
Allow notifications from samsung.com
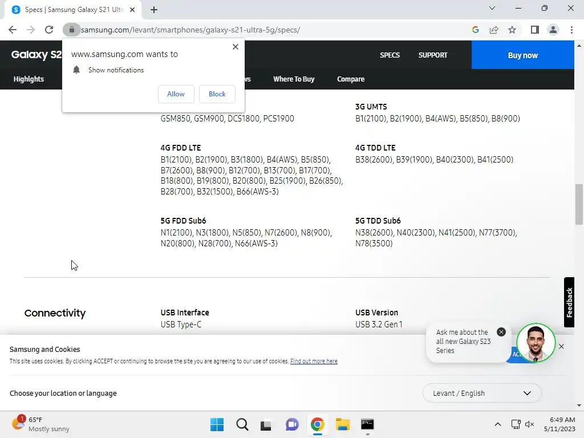176,94
